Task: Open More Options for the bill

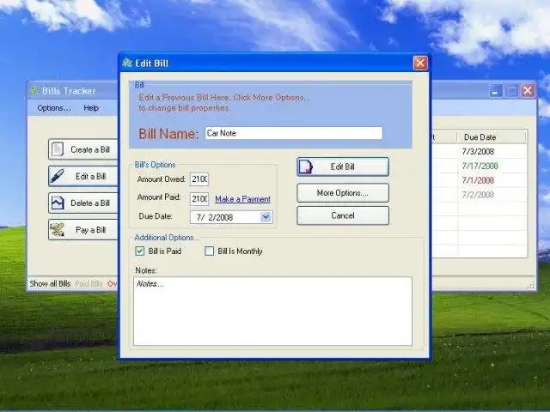Action: pos(343,193)
